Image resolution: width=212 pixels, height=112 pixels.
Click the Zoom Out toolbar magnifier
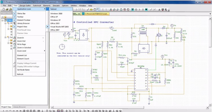[x=114, y=9]
